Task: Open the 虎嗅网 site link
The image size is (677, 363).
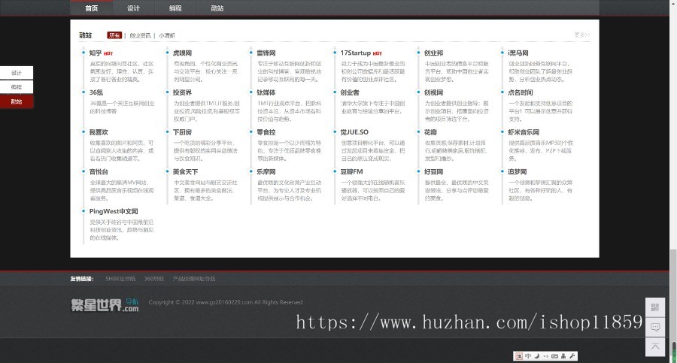Action: click(182, 53)
